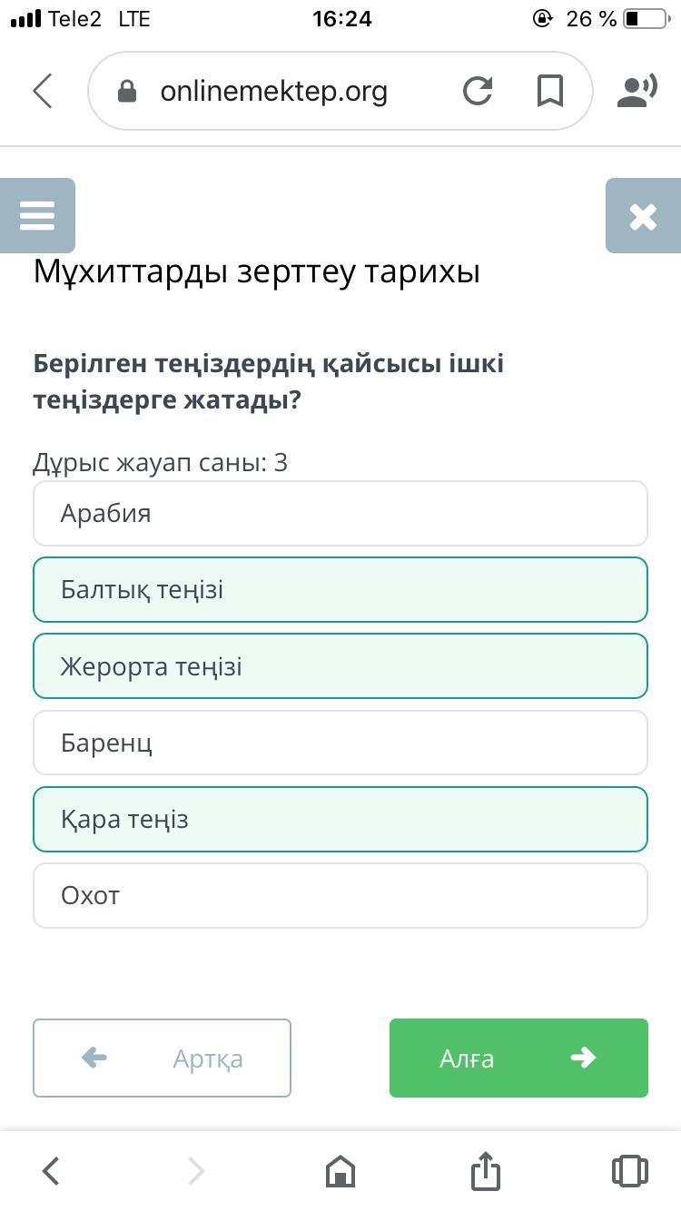
Task: Open the tabs overview
Action: [630, 1171]
